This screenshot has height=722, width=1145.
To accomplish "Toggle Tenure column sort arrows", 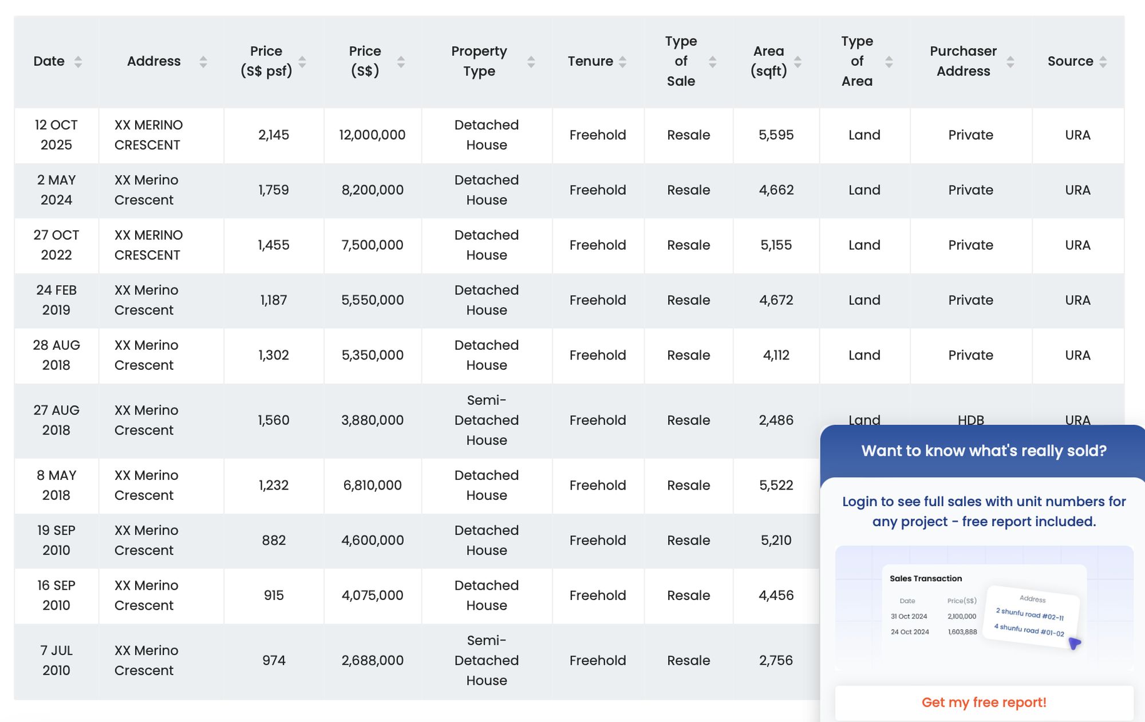I will (x=622, y=62).
